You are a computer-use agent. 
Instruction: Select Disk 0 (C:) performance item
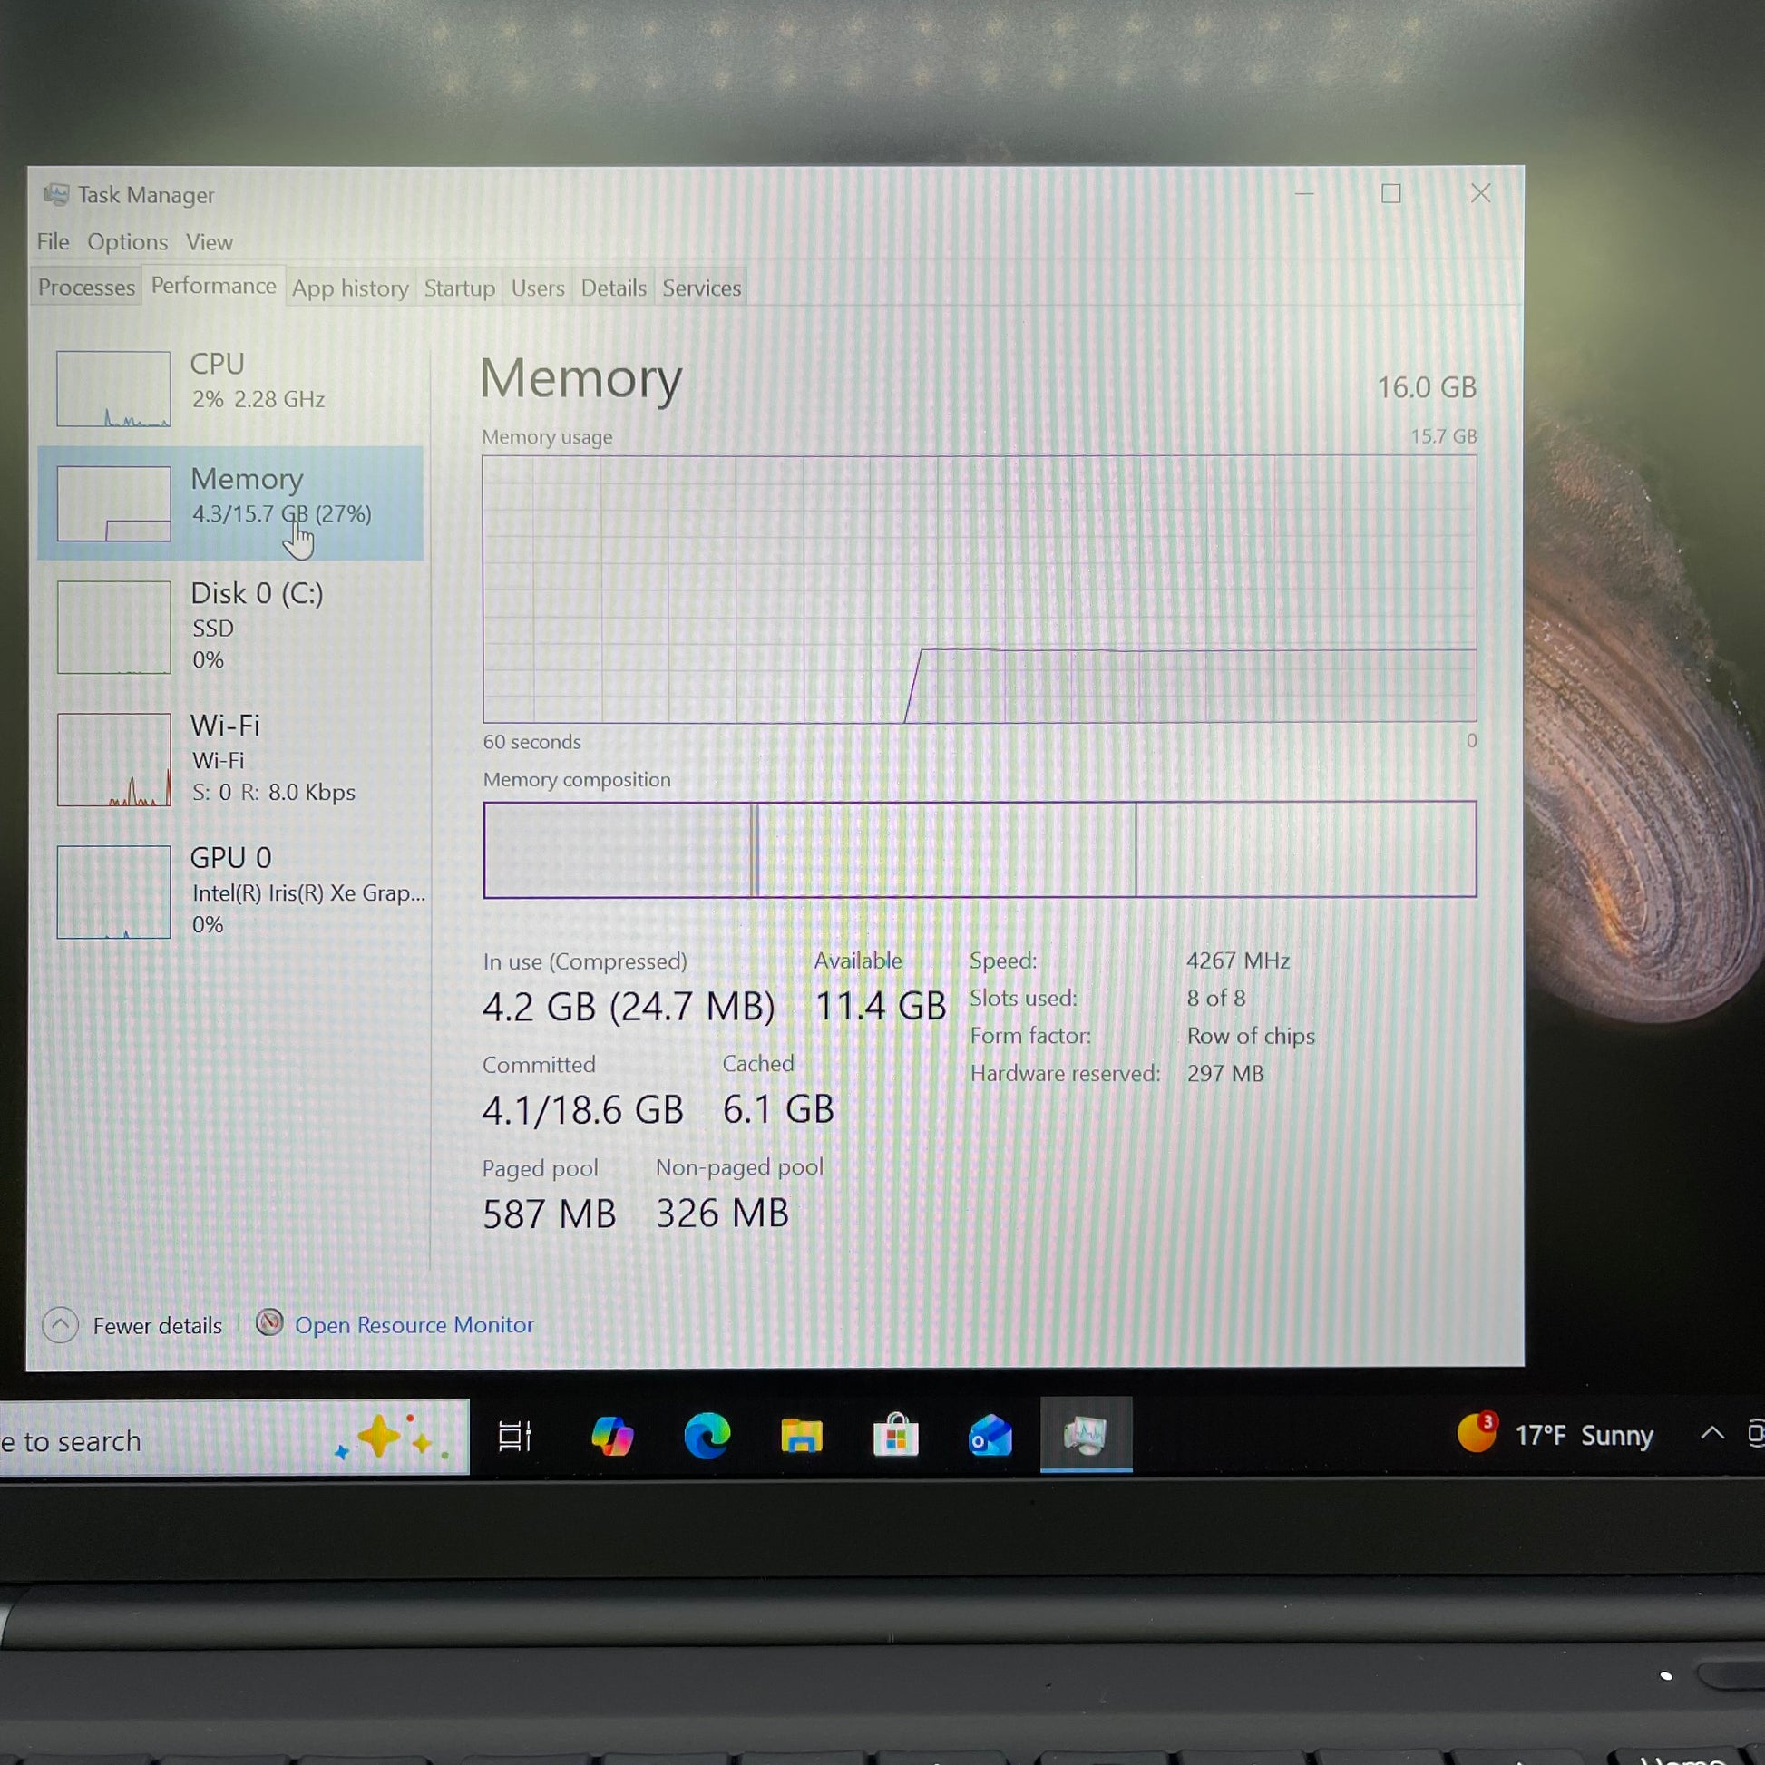click(x=230, y=627)
